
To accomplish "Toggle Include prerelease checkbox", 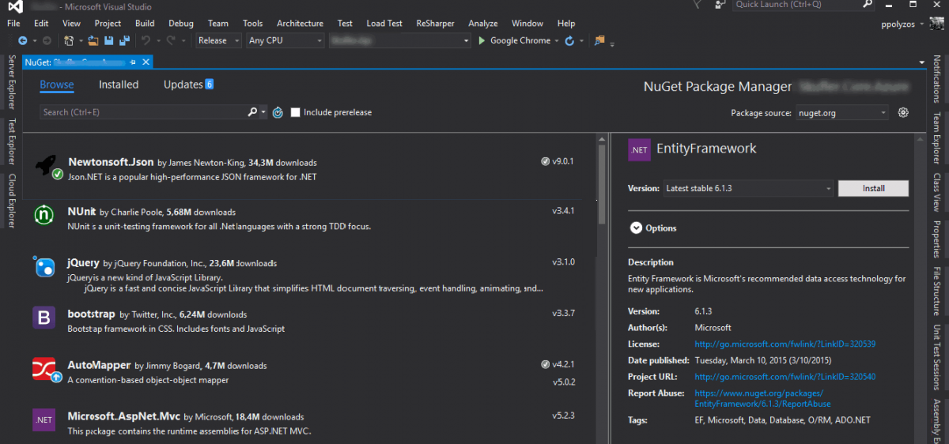I will 295,112.
